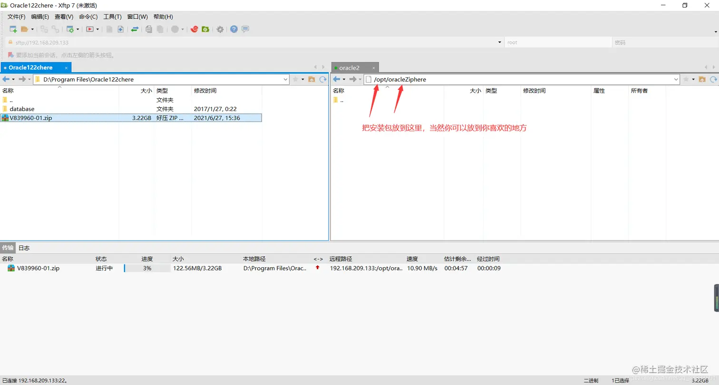719x385 pixels.
Task: Open the 帮助(H) menu
Action: pyautogui.click(x=163, y=17)
